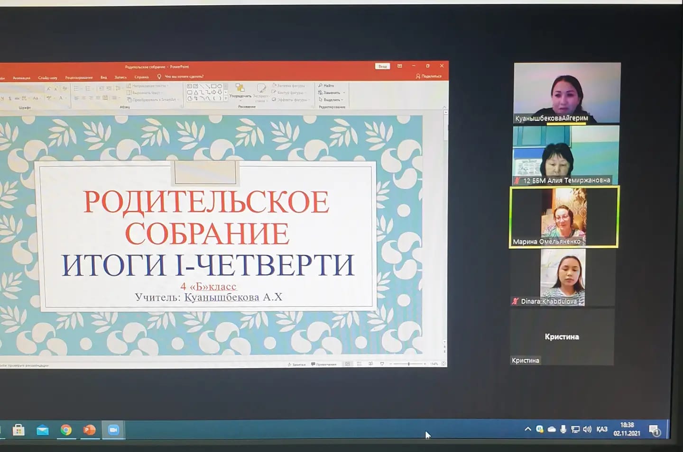Toggle normal view button in status bar
This screenshot has height=452, width=683.
click(348, 364)
